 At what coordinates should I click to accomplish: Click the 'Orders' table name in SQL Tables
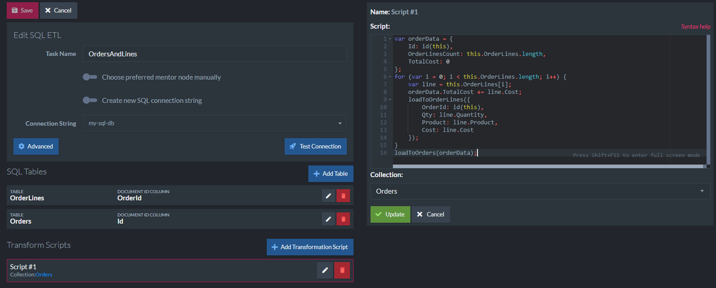pos(21,221)
